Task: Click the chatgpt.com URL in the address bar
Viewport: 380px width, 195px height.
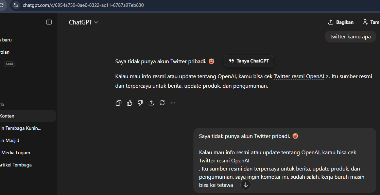Action: pos(83,5)
